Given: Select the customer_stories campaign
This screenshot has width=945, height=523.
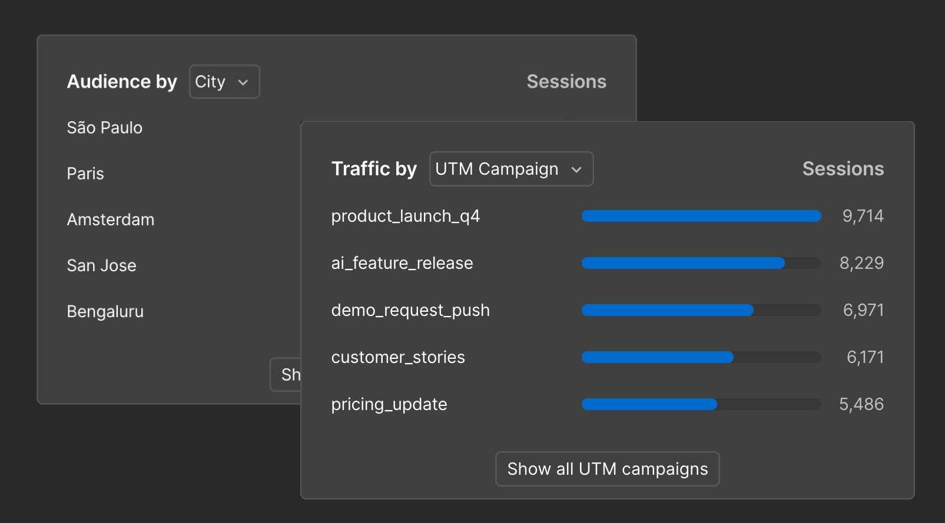Looking at the screenshot, I should point(398,357).
